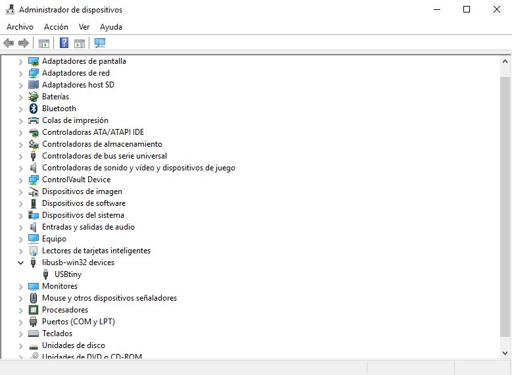
Task: Click scan for hardware changes monitor icon
Action: (x=100, y=43)
